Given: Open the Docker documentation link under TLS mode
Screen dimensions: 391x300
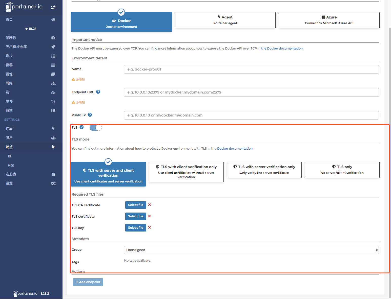Looking at the screenshot, I should [235, 149].
